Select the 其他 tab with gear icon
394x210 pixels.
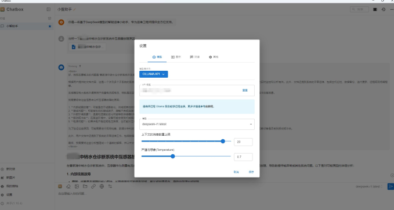[x=214, y=57]
